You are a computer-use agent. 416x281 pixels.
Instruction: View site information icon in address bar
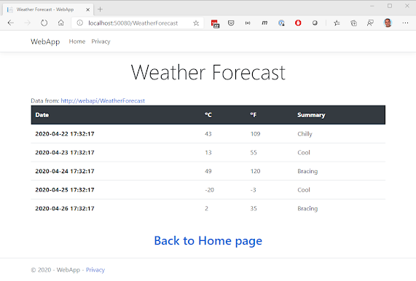coord(80,23)
